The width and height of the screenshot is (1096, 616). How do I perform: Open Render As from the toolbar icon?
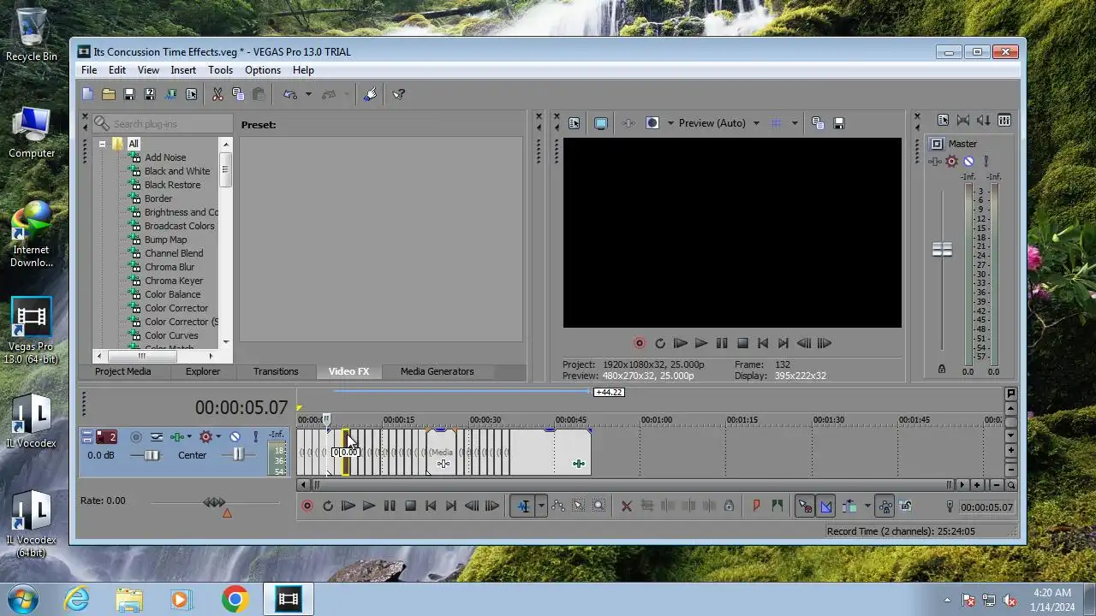(x=170, y=94)
